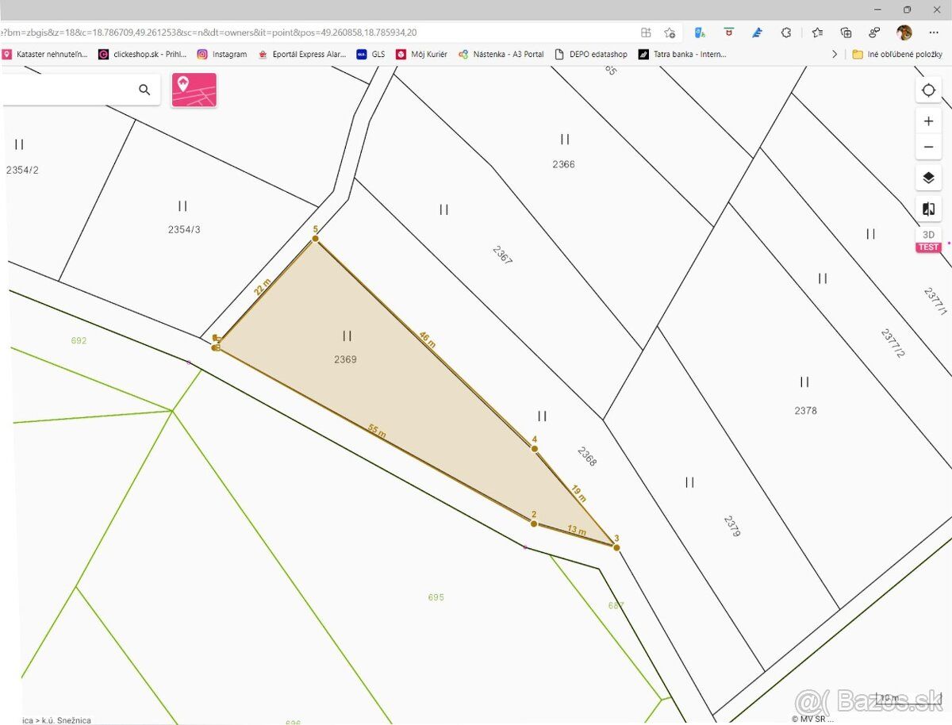Toggle the 3D TEST view
This screenshot has height=725, width=952.
928,239
